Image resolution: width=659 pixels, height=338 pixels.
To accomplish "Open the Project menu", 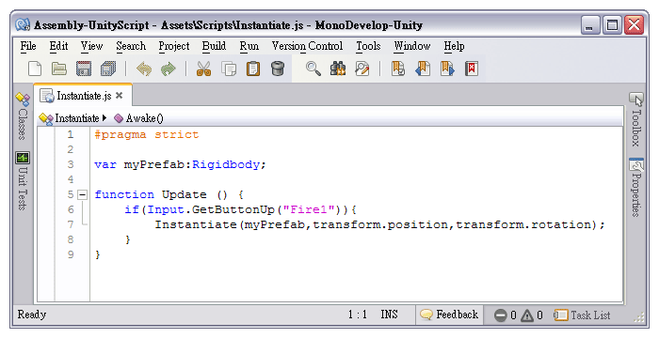I will point(174,46).
